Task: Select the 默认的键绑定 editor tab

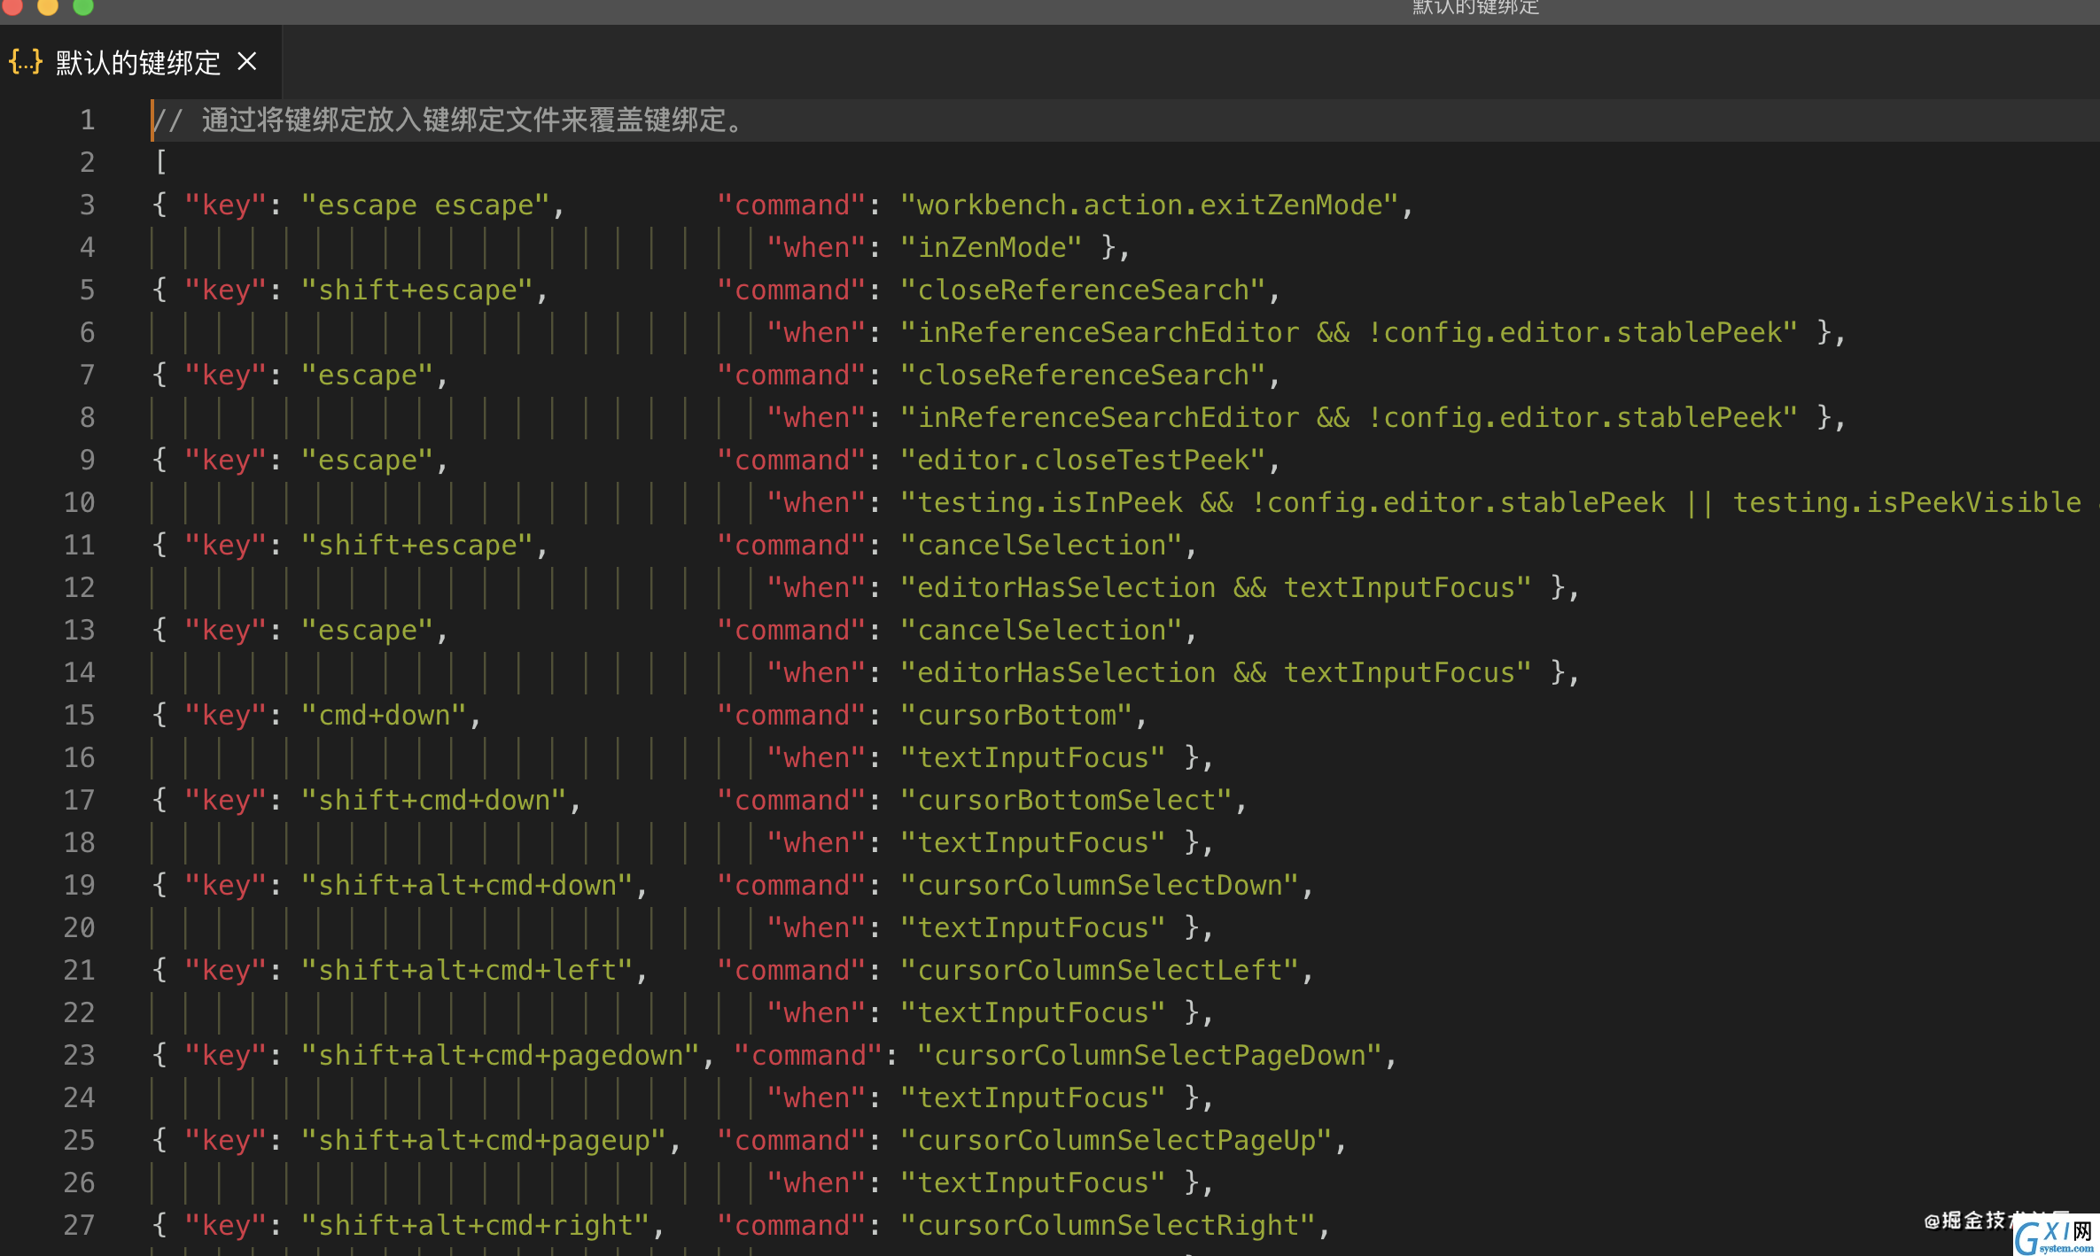Action: point(139,62)
